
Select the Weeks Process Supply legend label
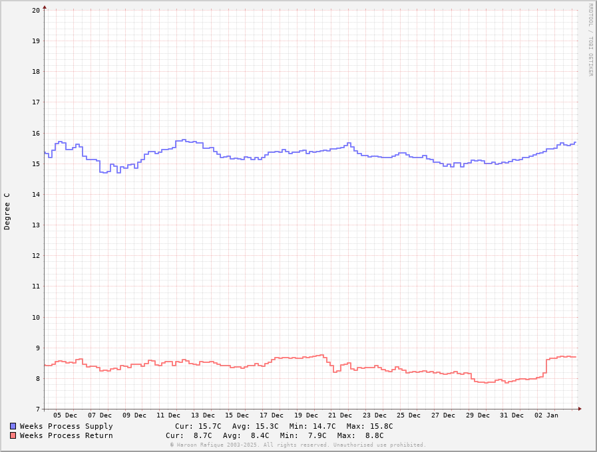coord(66,426)
